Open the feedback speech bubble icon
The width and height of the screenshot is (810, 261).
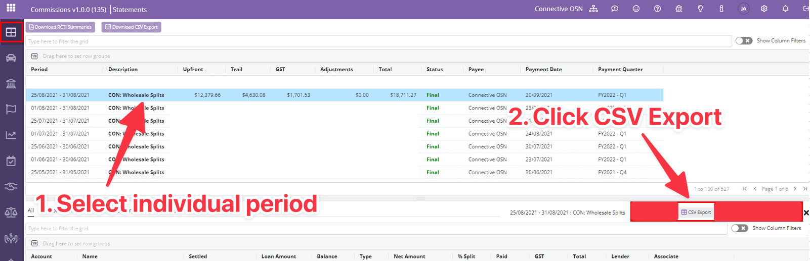615,9
